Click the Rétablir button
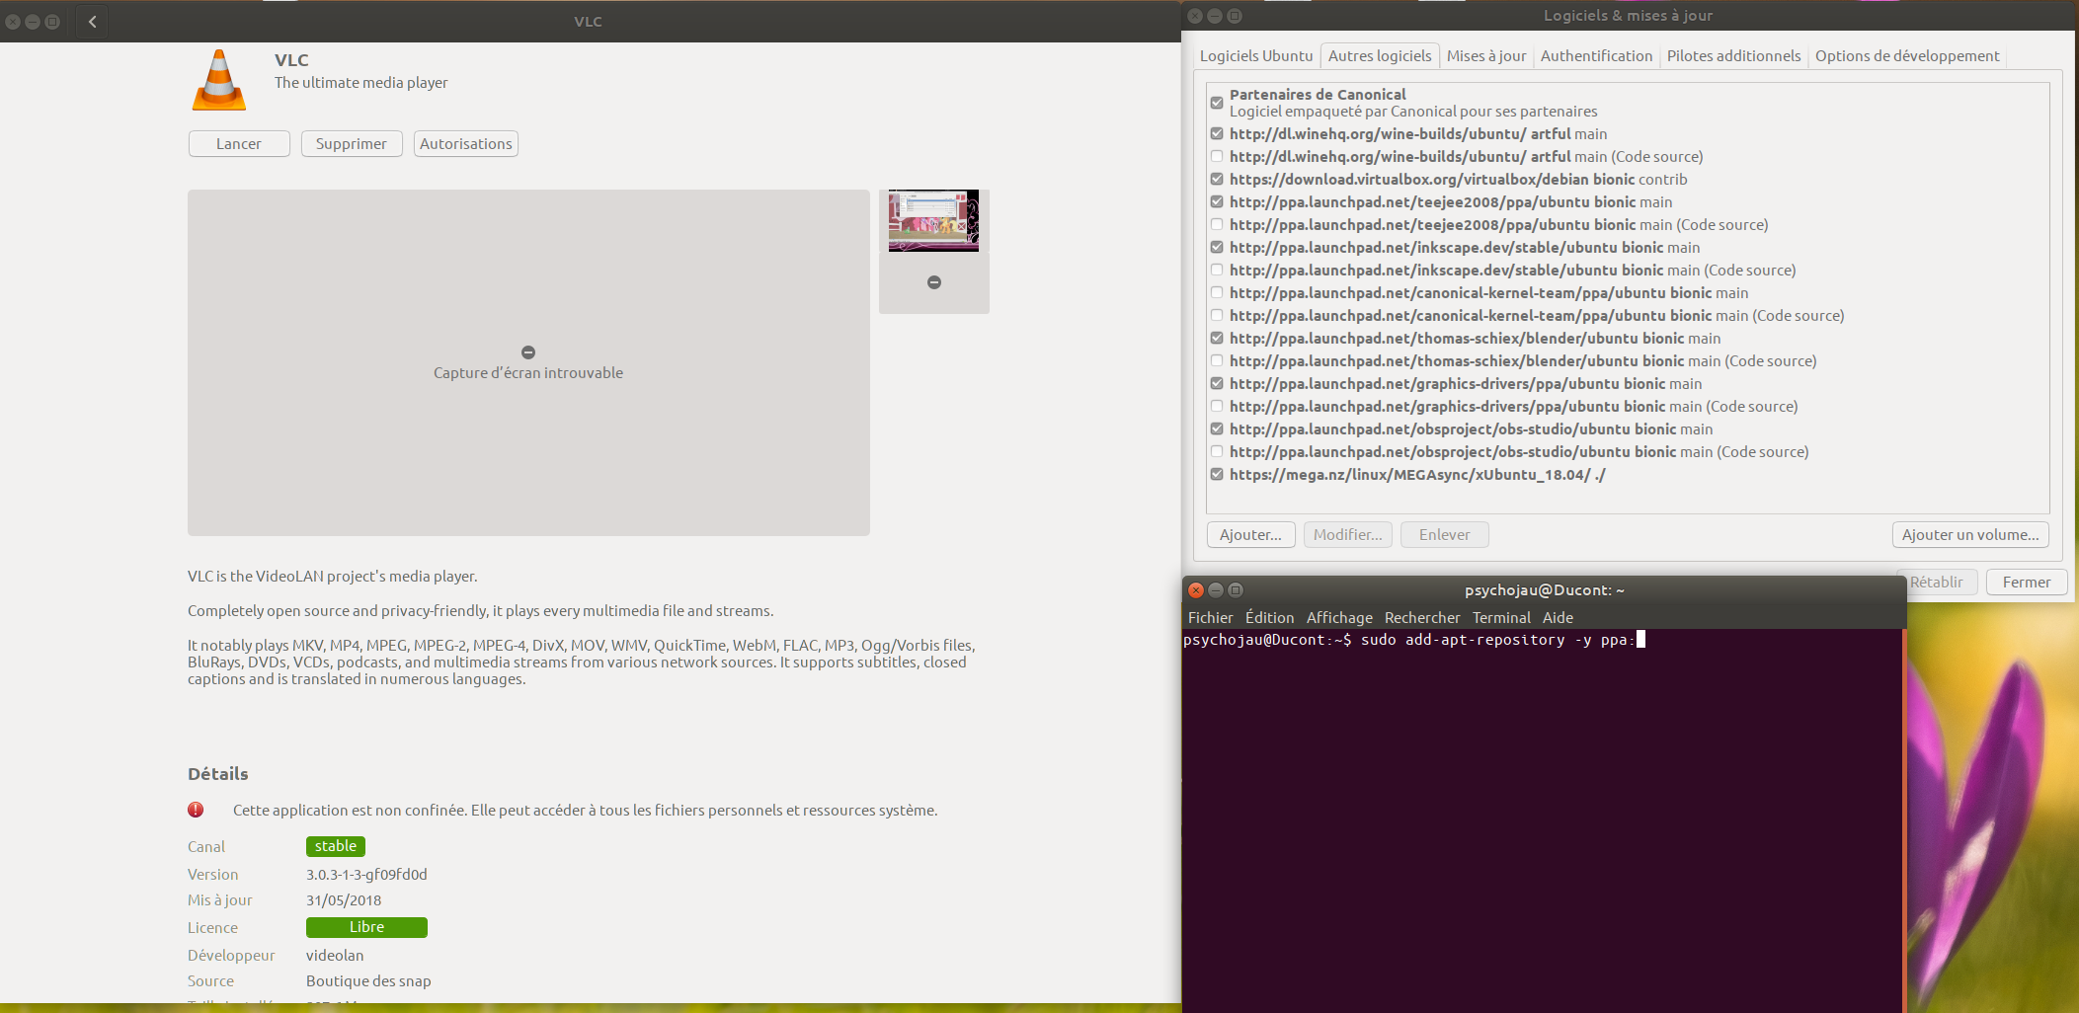The image size is (2079, 1013). [1936, 582]
